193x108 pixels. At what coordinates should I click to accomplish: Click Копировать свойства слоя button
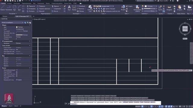111,11
